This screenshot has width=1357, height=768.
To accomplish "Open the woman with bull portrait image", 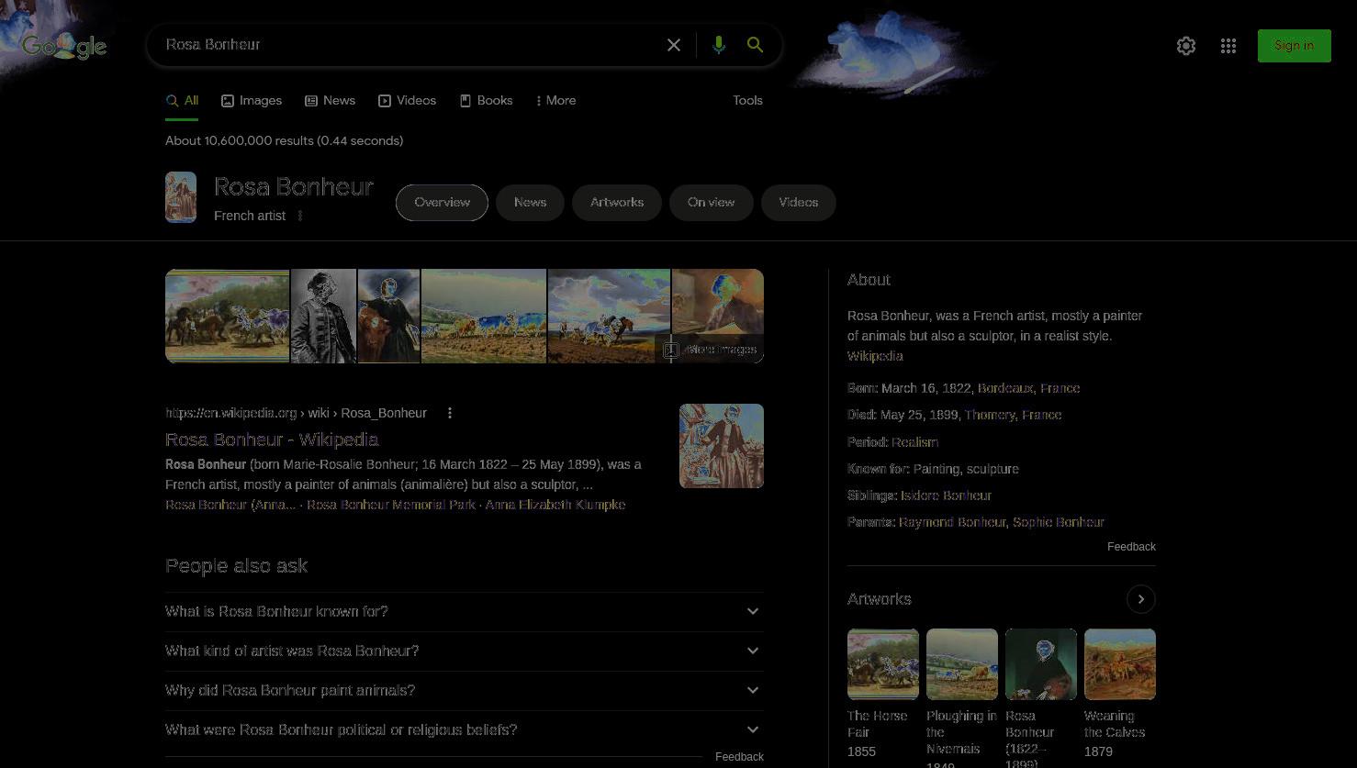I will click(388, 316).
